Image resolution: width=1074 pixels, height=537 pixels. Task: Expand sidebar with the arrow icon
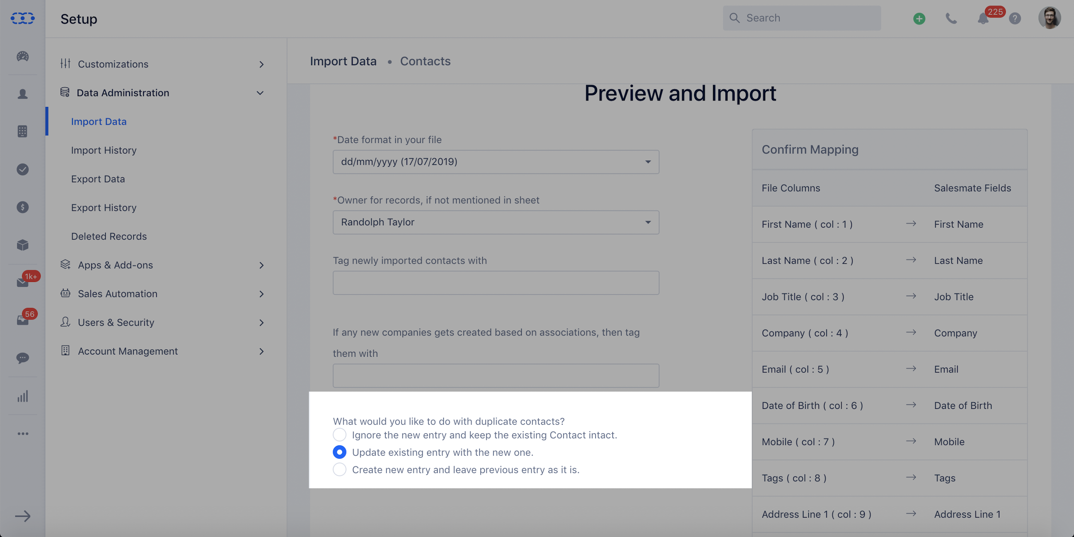click(23, 516)
